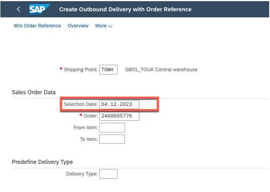
Task: Click the Selection Date label
Action: tap(80, 104)
